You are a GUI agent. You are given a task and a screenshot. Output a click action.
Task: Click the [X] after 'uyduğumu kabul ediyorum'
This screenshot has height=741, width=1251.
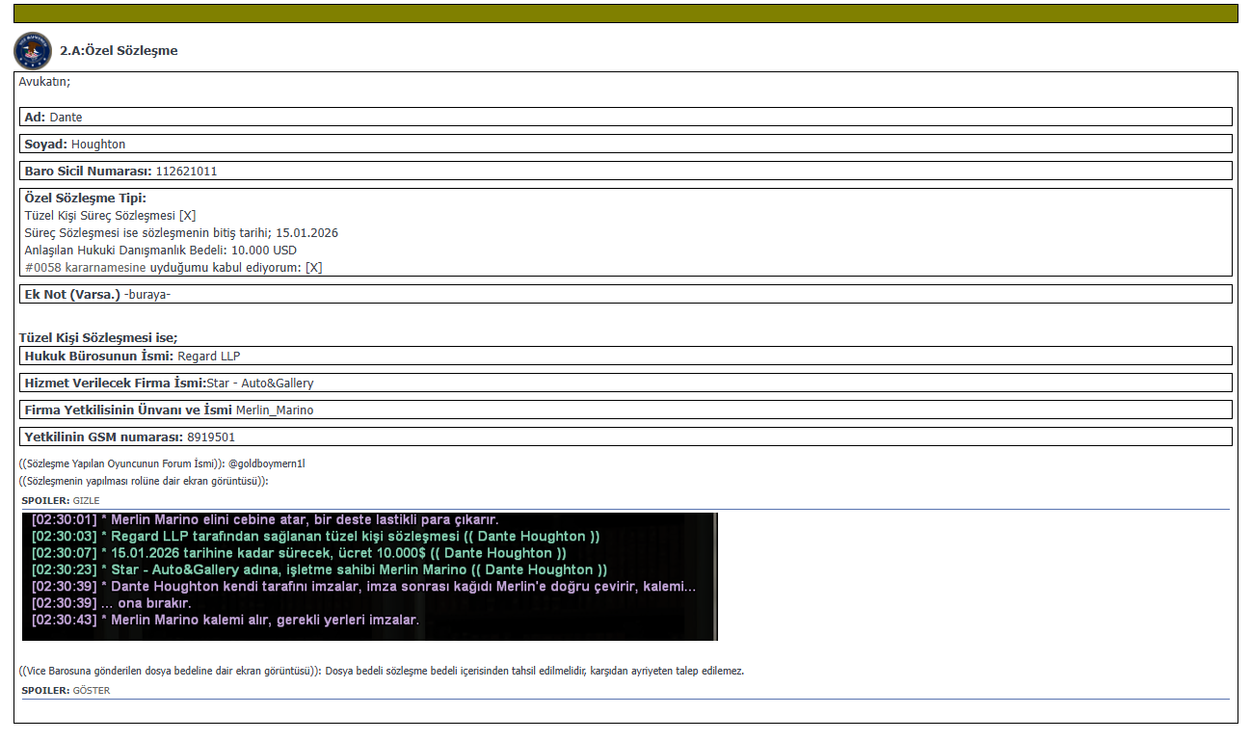click(314, 267)
